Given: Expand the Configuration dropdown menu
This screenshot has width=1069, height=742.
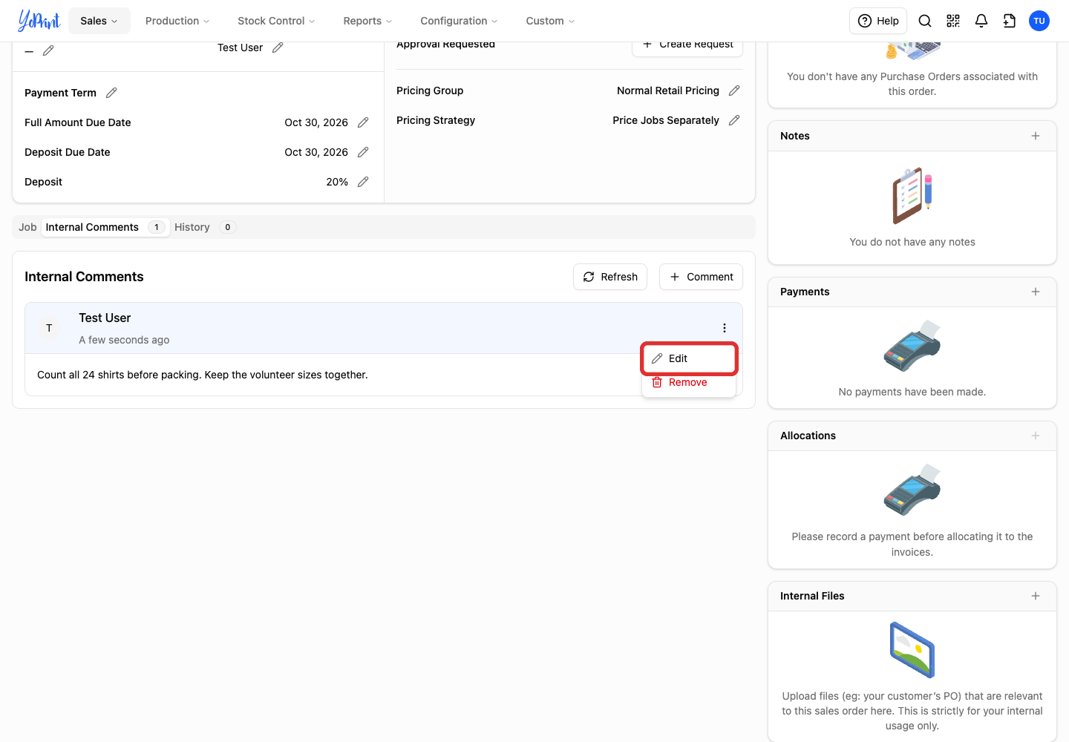Looking at the screenshot, I should pyautogui.click(x=459, y=21).
